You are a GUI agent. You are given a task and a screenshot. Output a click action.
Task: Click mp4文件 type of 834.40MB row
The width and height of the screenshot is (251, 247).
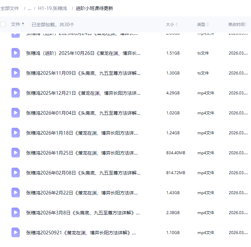coord(206,153)
